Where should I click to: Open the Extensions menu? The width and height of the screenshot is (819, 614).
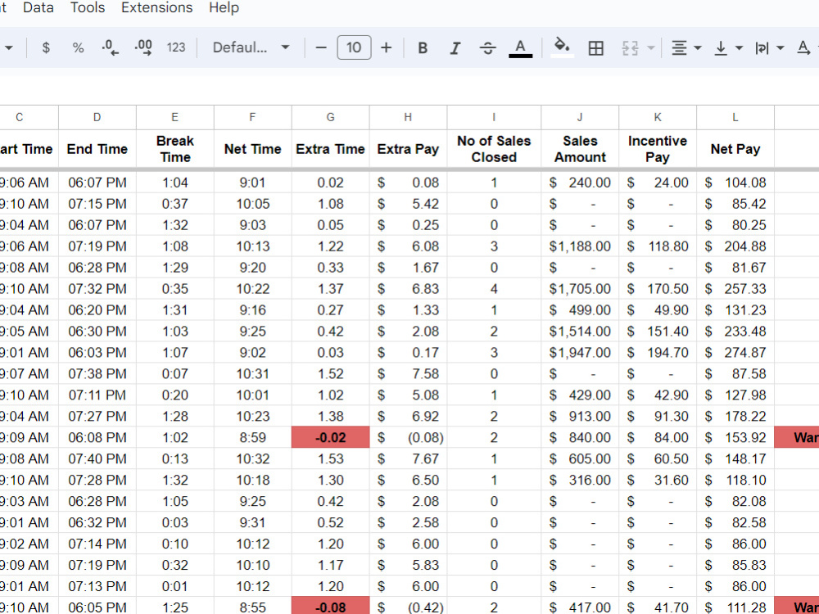[x=156, y=8]
